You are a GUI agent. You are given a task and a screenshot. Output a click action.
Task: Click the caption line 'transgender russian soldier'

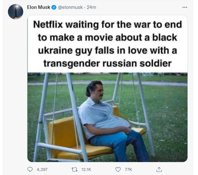(x=107, y=63)
